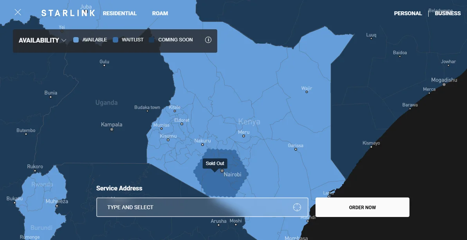This screenshot has width=467, height=240.
Task: Click the Burundi country label
Action: click(41, 228)
